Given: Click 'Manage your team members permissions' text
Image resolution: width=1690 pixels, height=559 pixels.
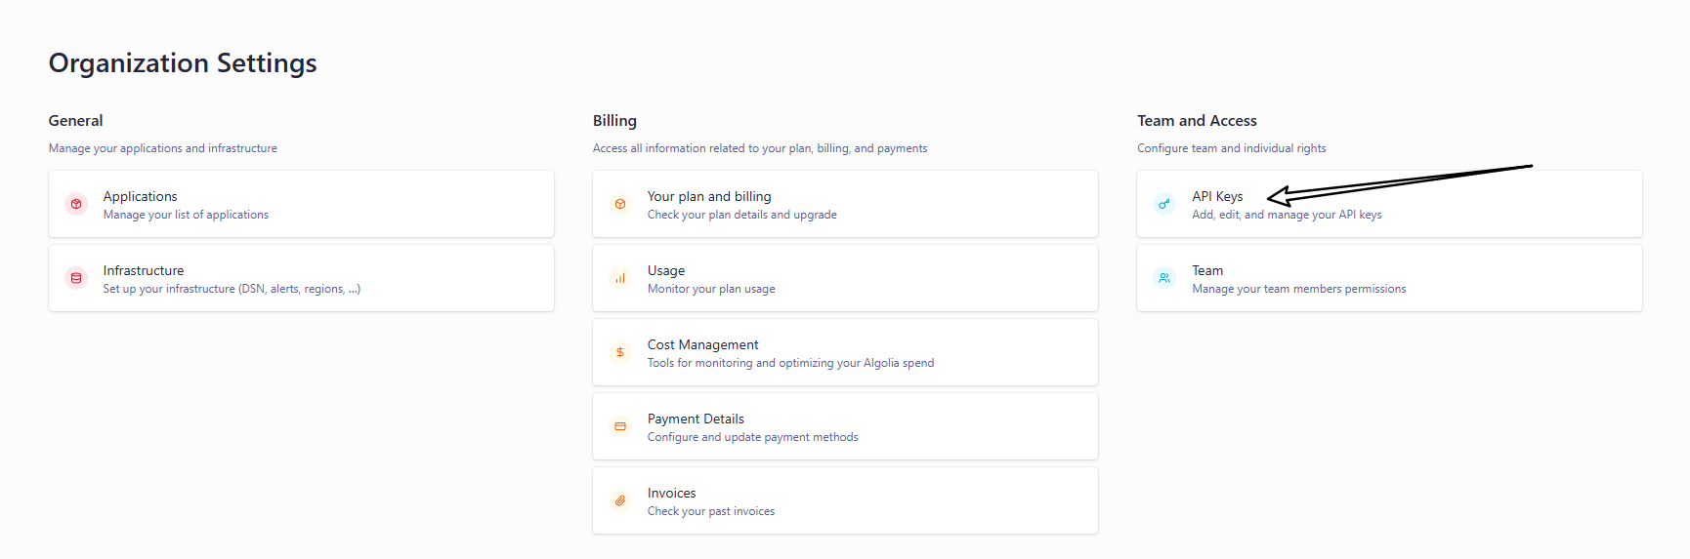Looking at the screenshot, I should (x=1298, y=289).
